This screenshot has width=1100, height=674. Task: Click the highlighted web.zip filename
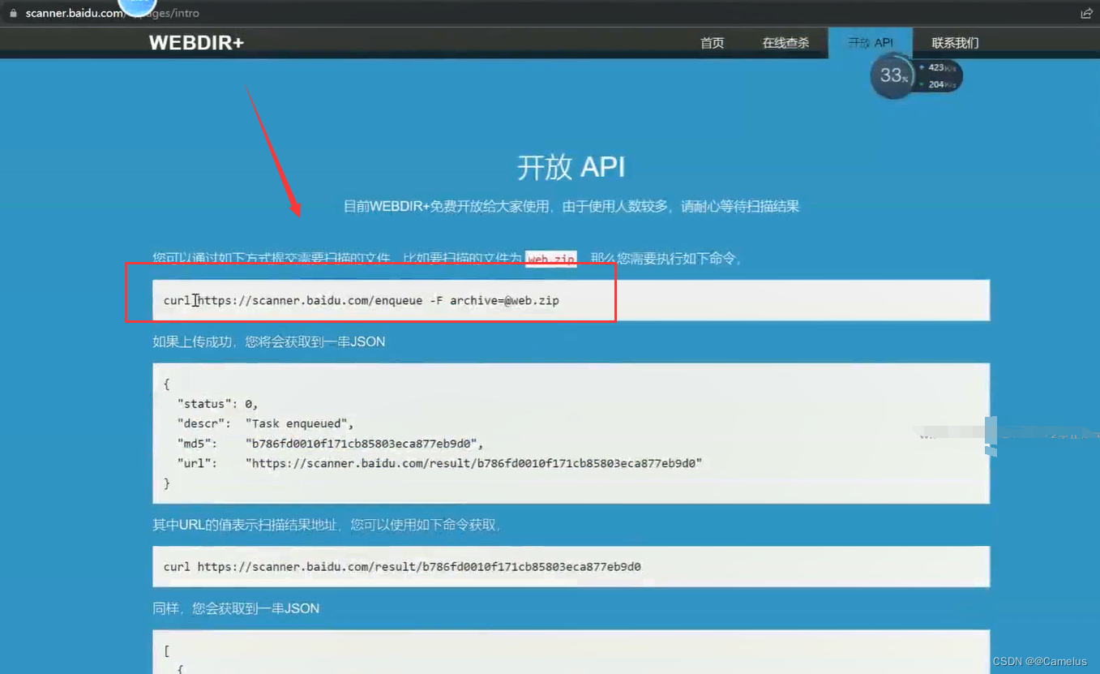click(x=550, y=260)
